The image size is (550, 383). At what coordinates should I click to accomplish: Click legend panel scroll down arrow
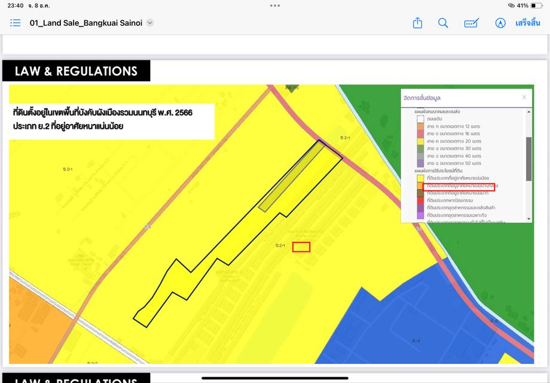click(x=528, y=220)
